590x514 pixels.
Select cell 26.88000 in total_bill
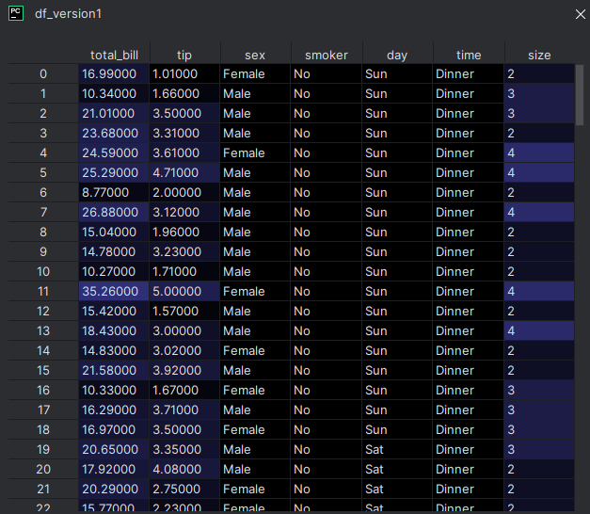(x=114, y=213)
